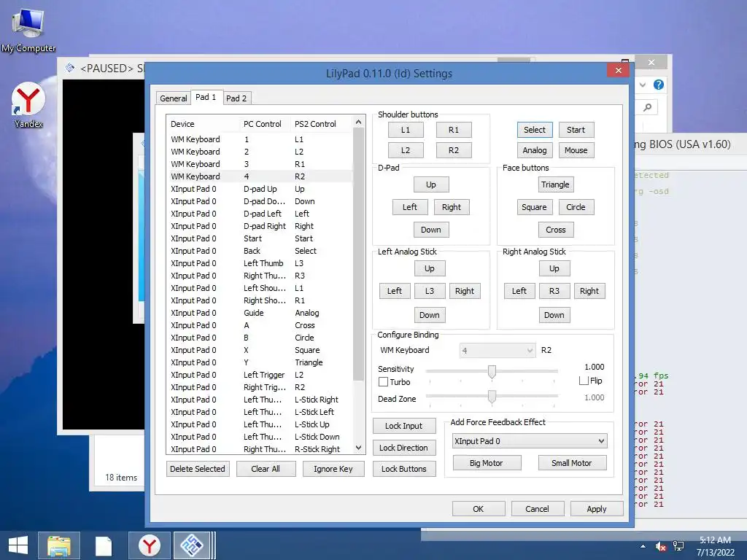
Task: Toggle the Flip checkbox
Action: click(584, 381)
